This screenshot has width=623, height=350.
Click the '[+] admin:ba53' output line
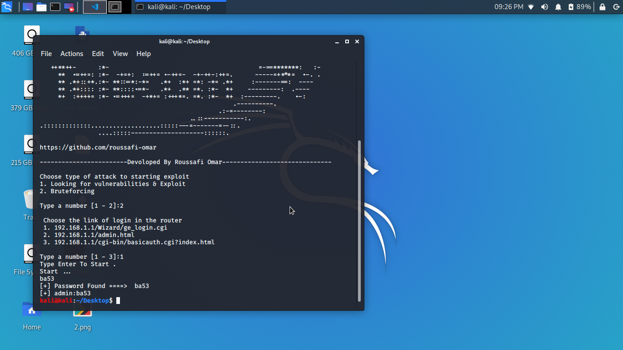click(x=65, y=293)
